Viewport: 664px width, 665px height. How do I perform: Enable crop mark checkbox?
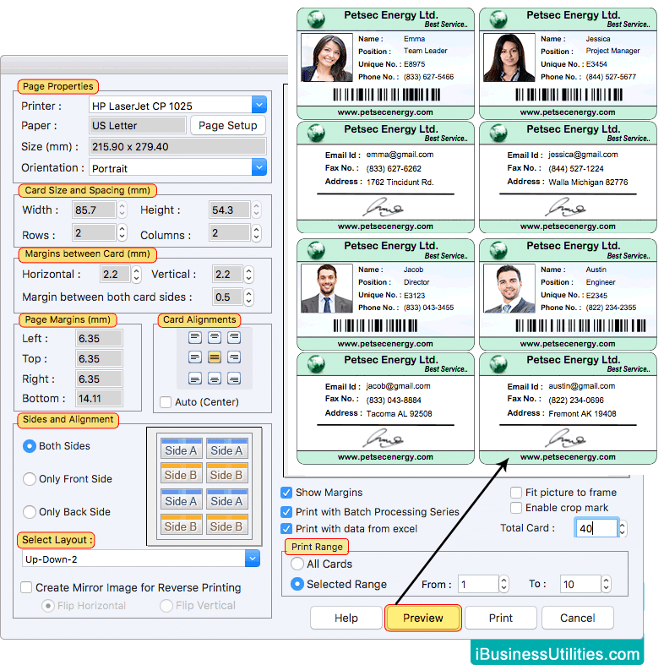516,508
